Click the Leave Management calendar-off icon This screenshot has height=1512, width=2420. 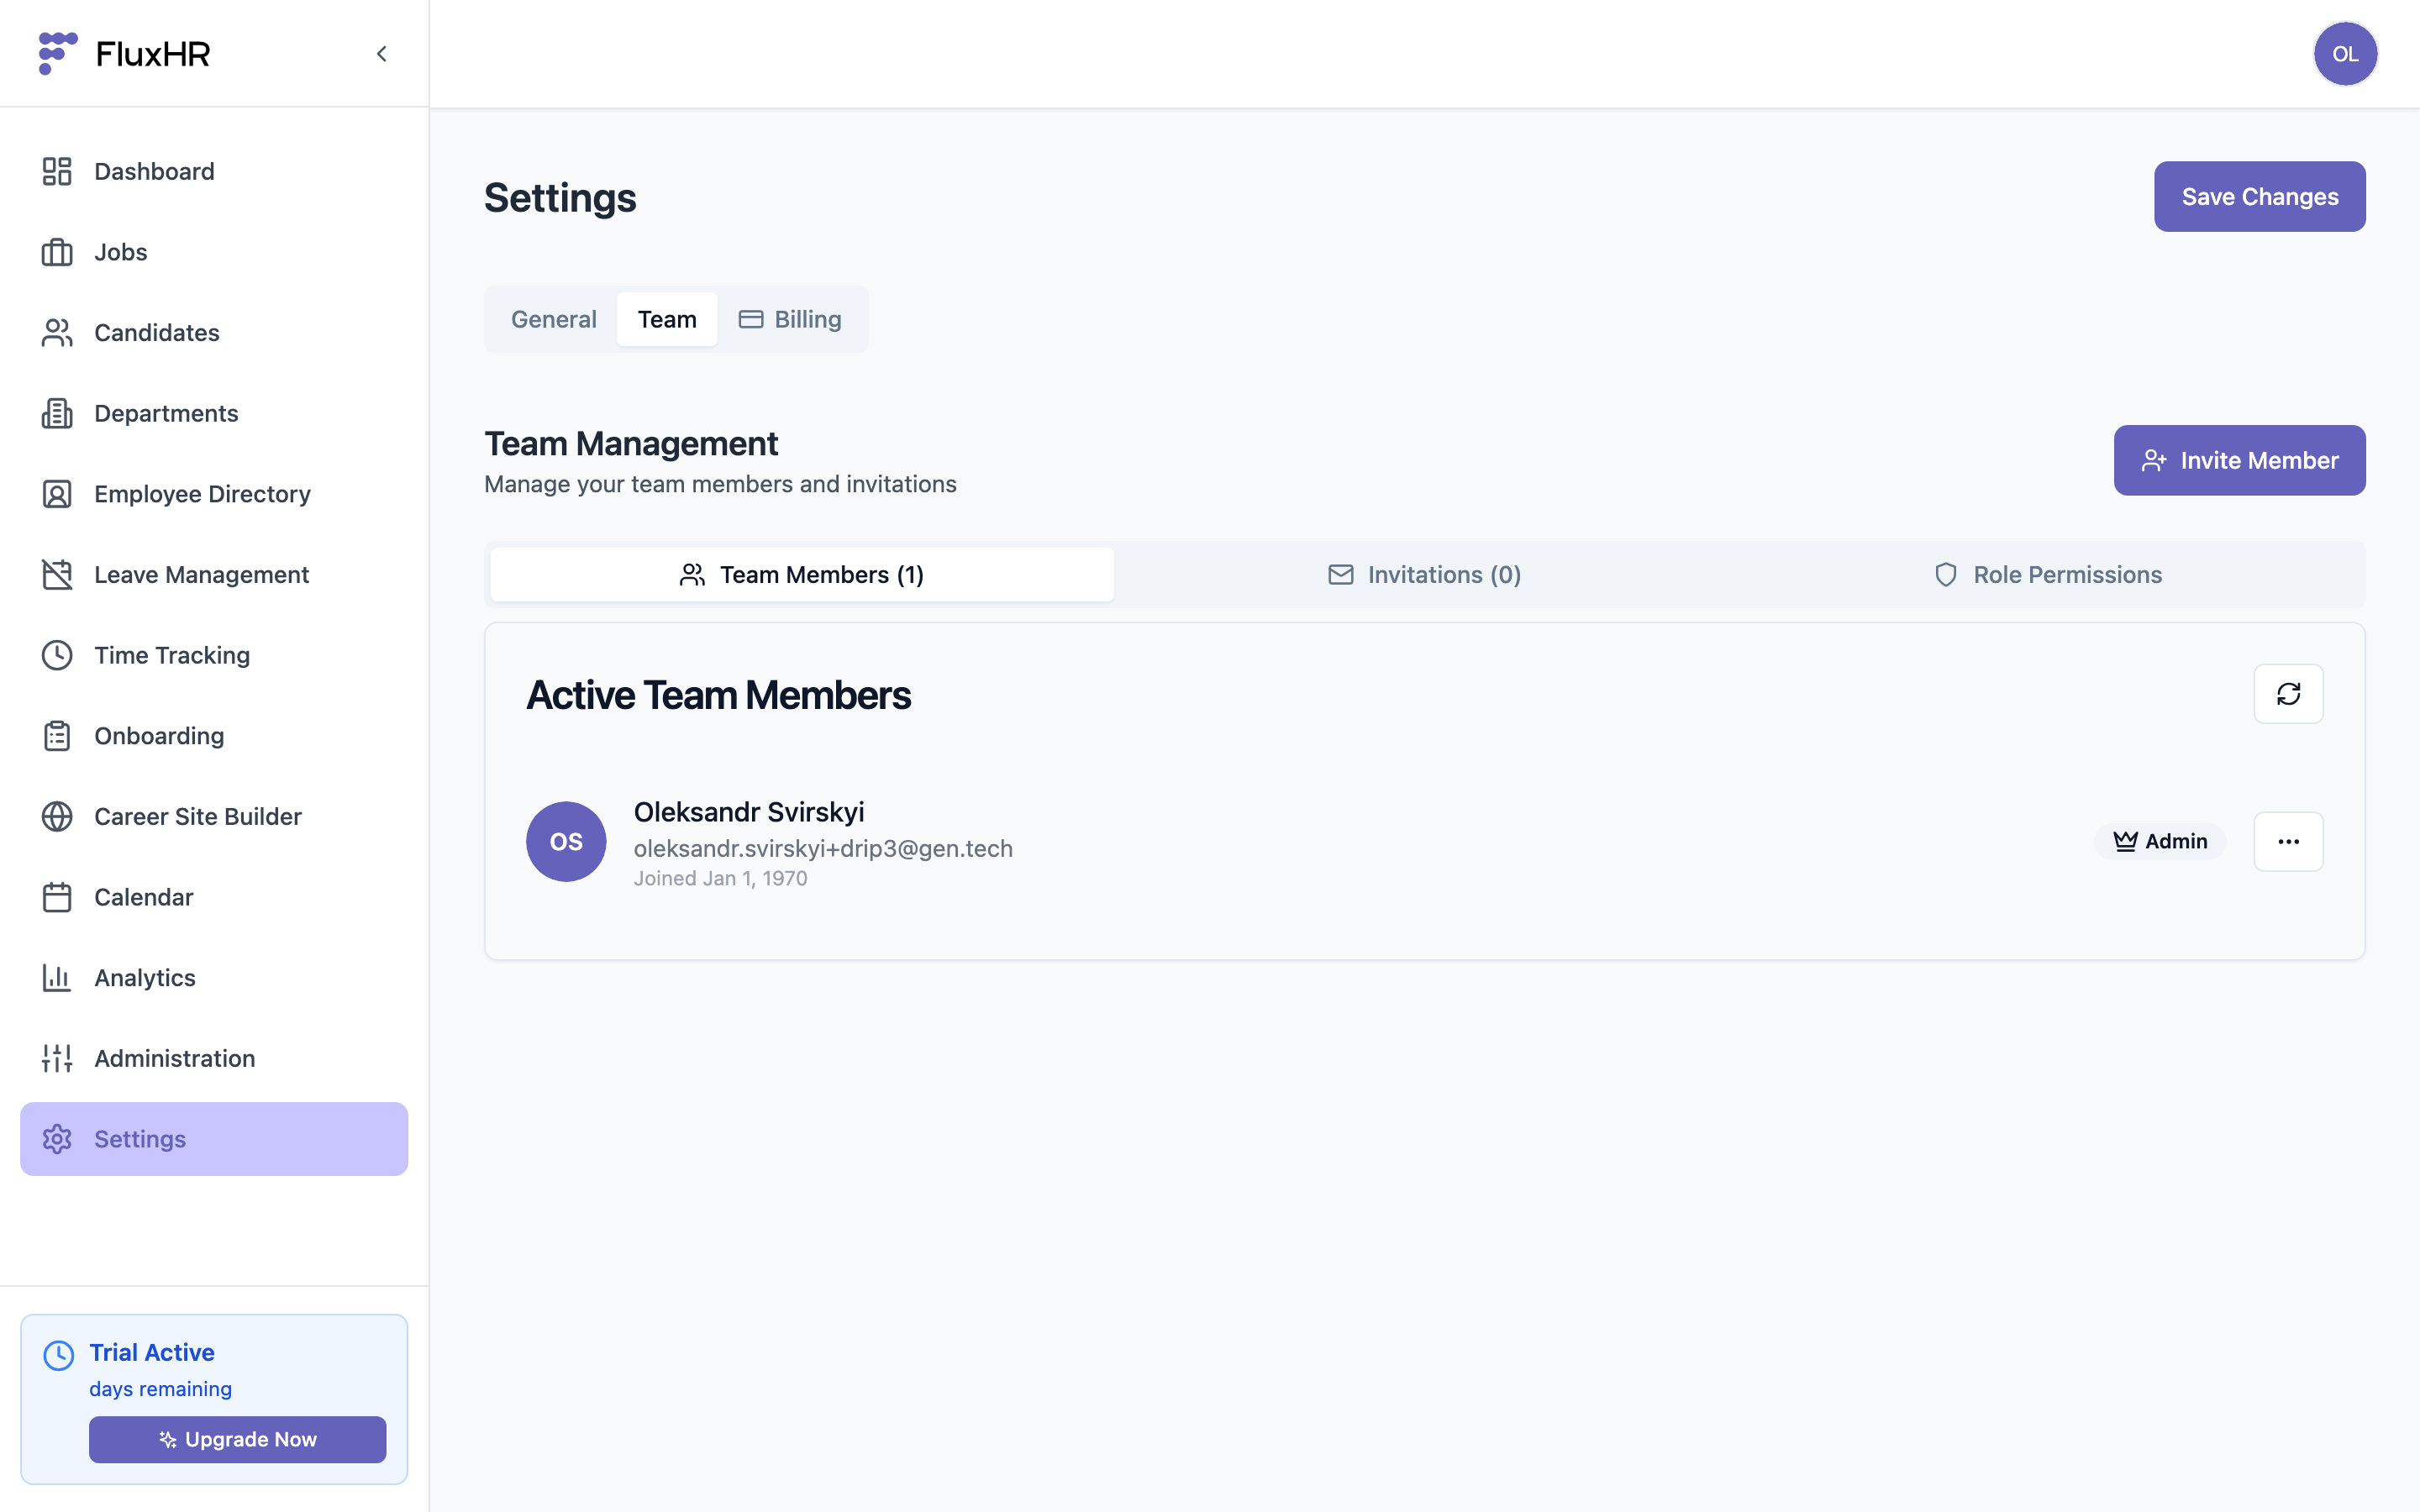coord(57,575)
